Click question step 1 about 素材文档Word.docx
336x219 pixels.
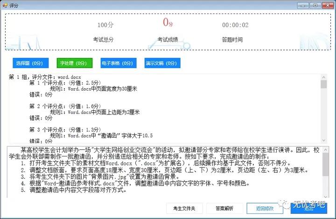click(156, 163)
